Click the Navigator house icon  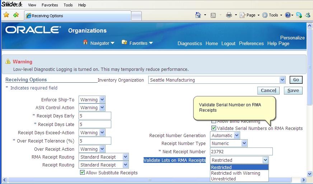pos(85,42)
